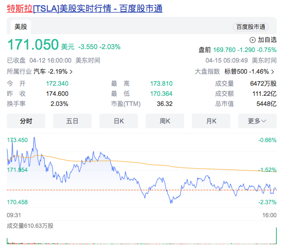This screenshot has width=284, height=249.
Task: Click the 成交量610.63万股 volume label
Action: click(30, 226)
